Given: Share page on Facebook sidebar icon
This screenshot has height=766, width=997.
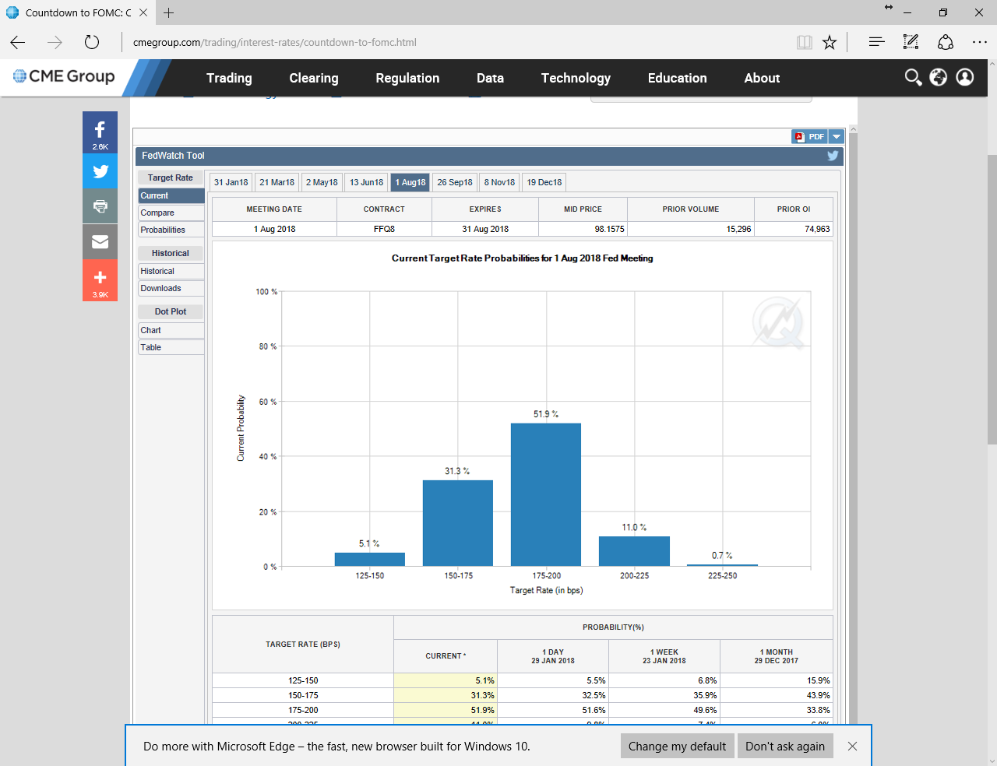Looking at the screenshot, I should 100,132.
